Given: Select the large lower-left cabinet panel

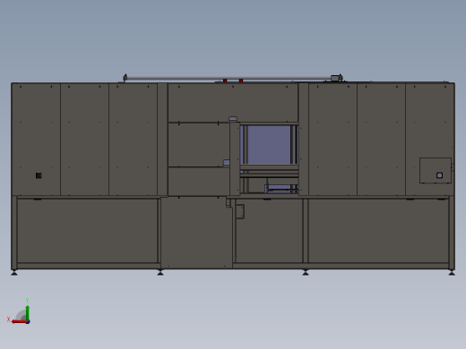Looking at the screenshot, I should (x=87, y=231).
